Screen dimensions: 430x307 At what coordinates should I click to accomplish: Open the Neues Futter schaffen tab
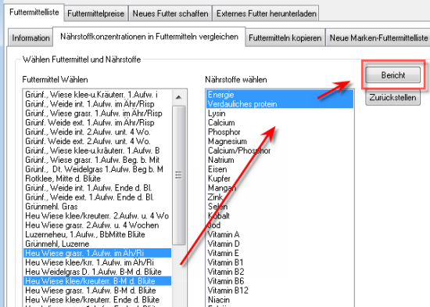[170, 13]
